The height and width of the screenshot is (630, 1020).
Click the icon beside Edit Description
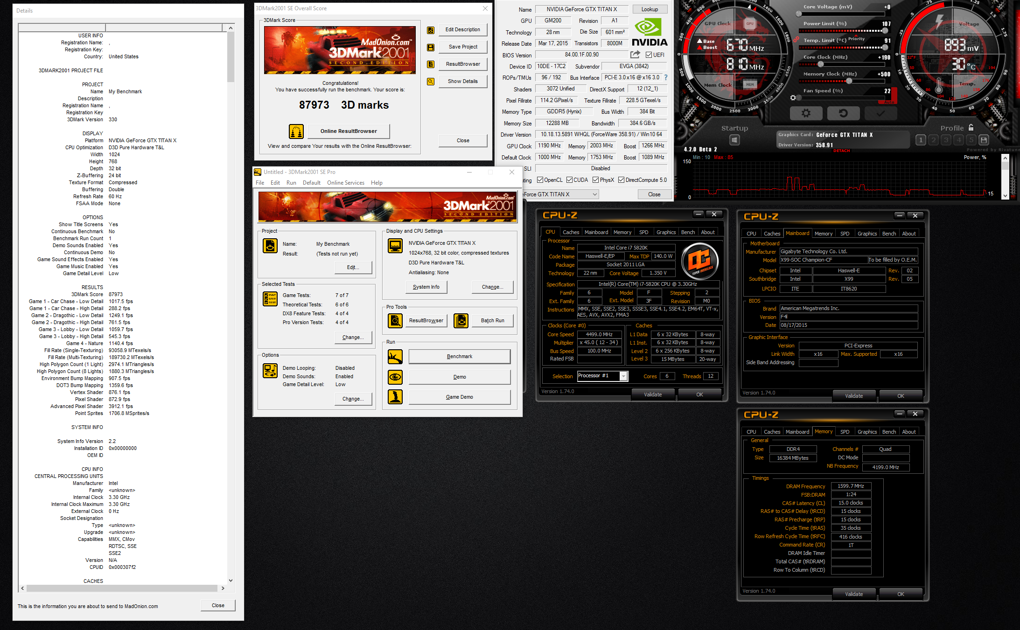(x=431, y=30)
